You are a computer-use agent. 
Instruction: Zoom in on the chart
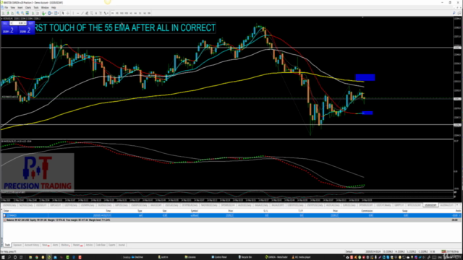point(18,13)
